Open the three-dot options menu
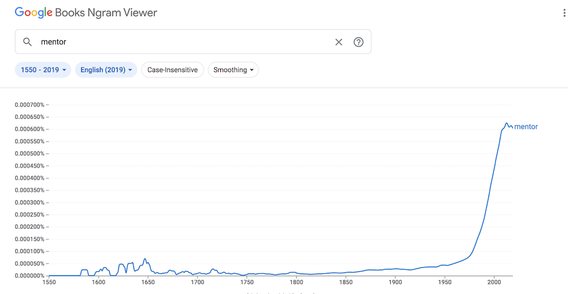The height and width of the screenshot is (294, 568). (564, 14)
